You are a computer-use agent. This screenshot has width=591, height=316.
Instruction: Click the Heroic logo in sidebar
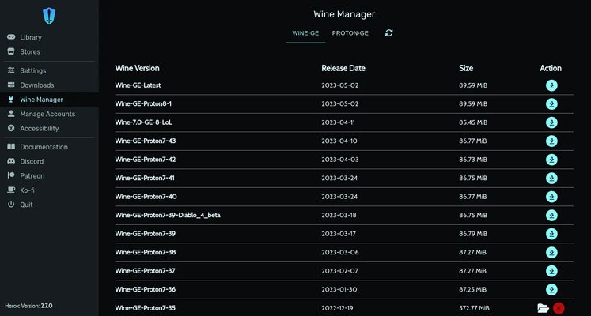pyautogui.click(x=49, y=15)
